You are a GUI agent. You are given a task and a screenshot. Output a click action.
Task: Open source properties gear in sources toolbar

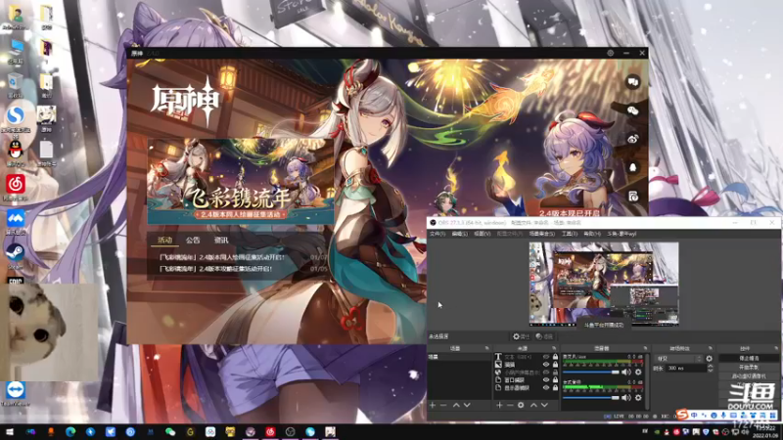521,405
